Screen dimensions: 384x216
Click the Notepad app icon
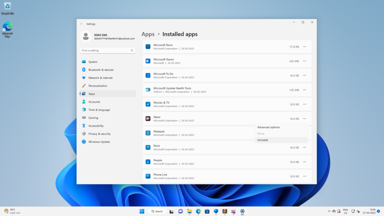148,133
